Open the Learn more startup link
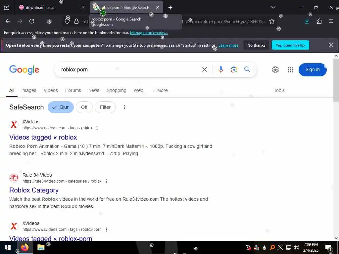The image size is (339, 254). coord(228,45)
